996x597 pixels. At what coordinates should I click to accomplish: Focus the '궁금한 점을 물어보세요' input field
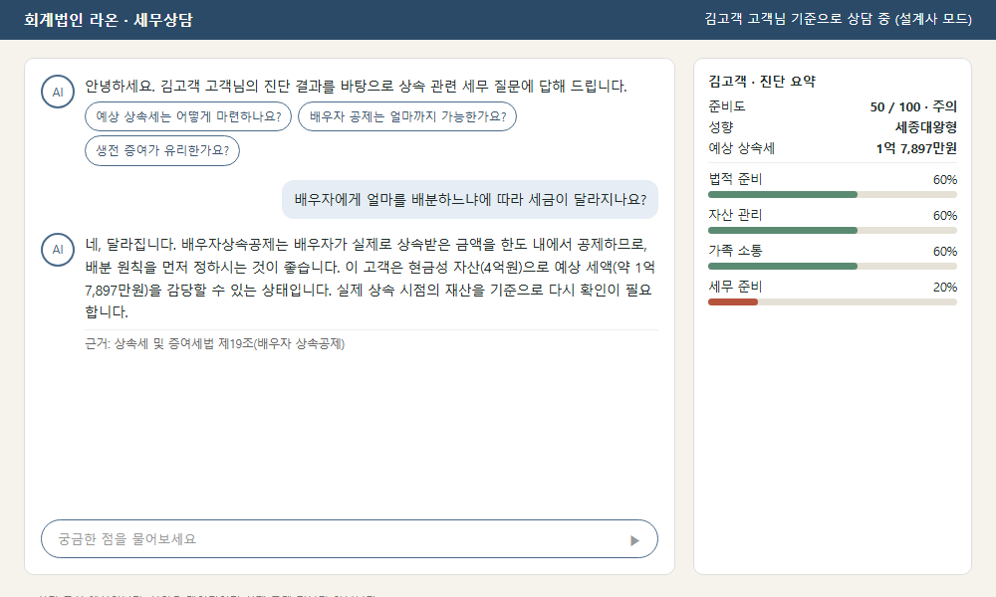pos(350,539)
